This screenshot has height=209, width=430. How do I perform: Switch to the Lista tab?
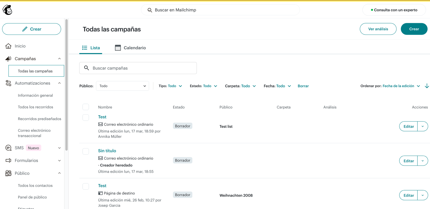(91, 48)
